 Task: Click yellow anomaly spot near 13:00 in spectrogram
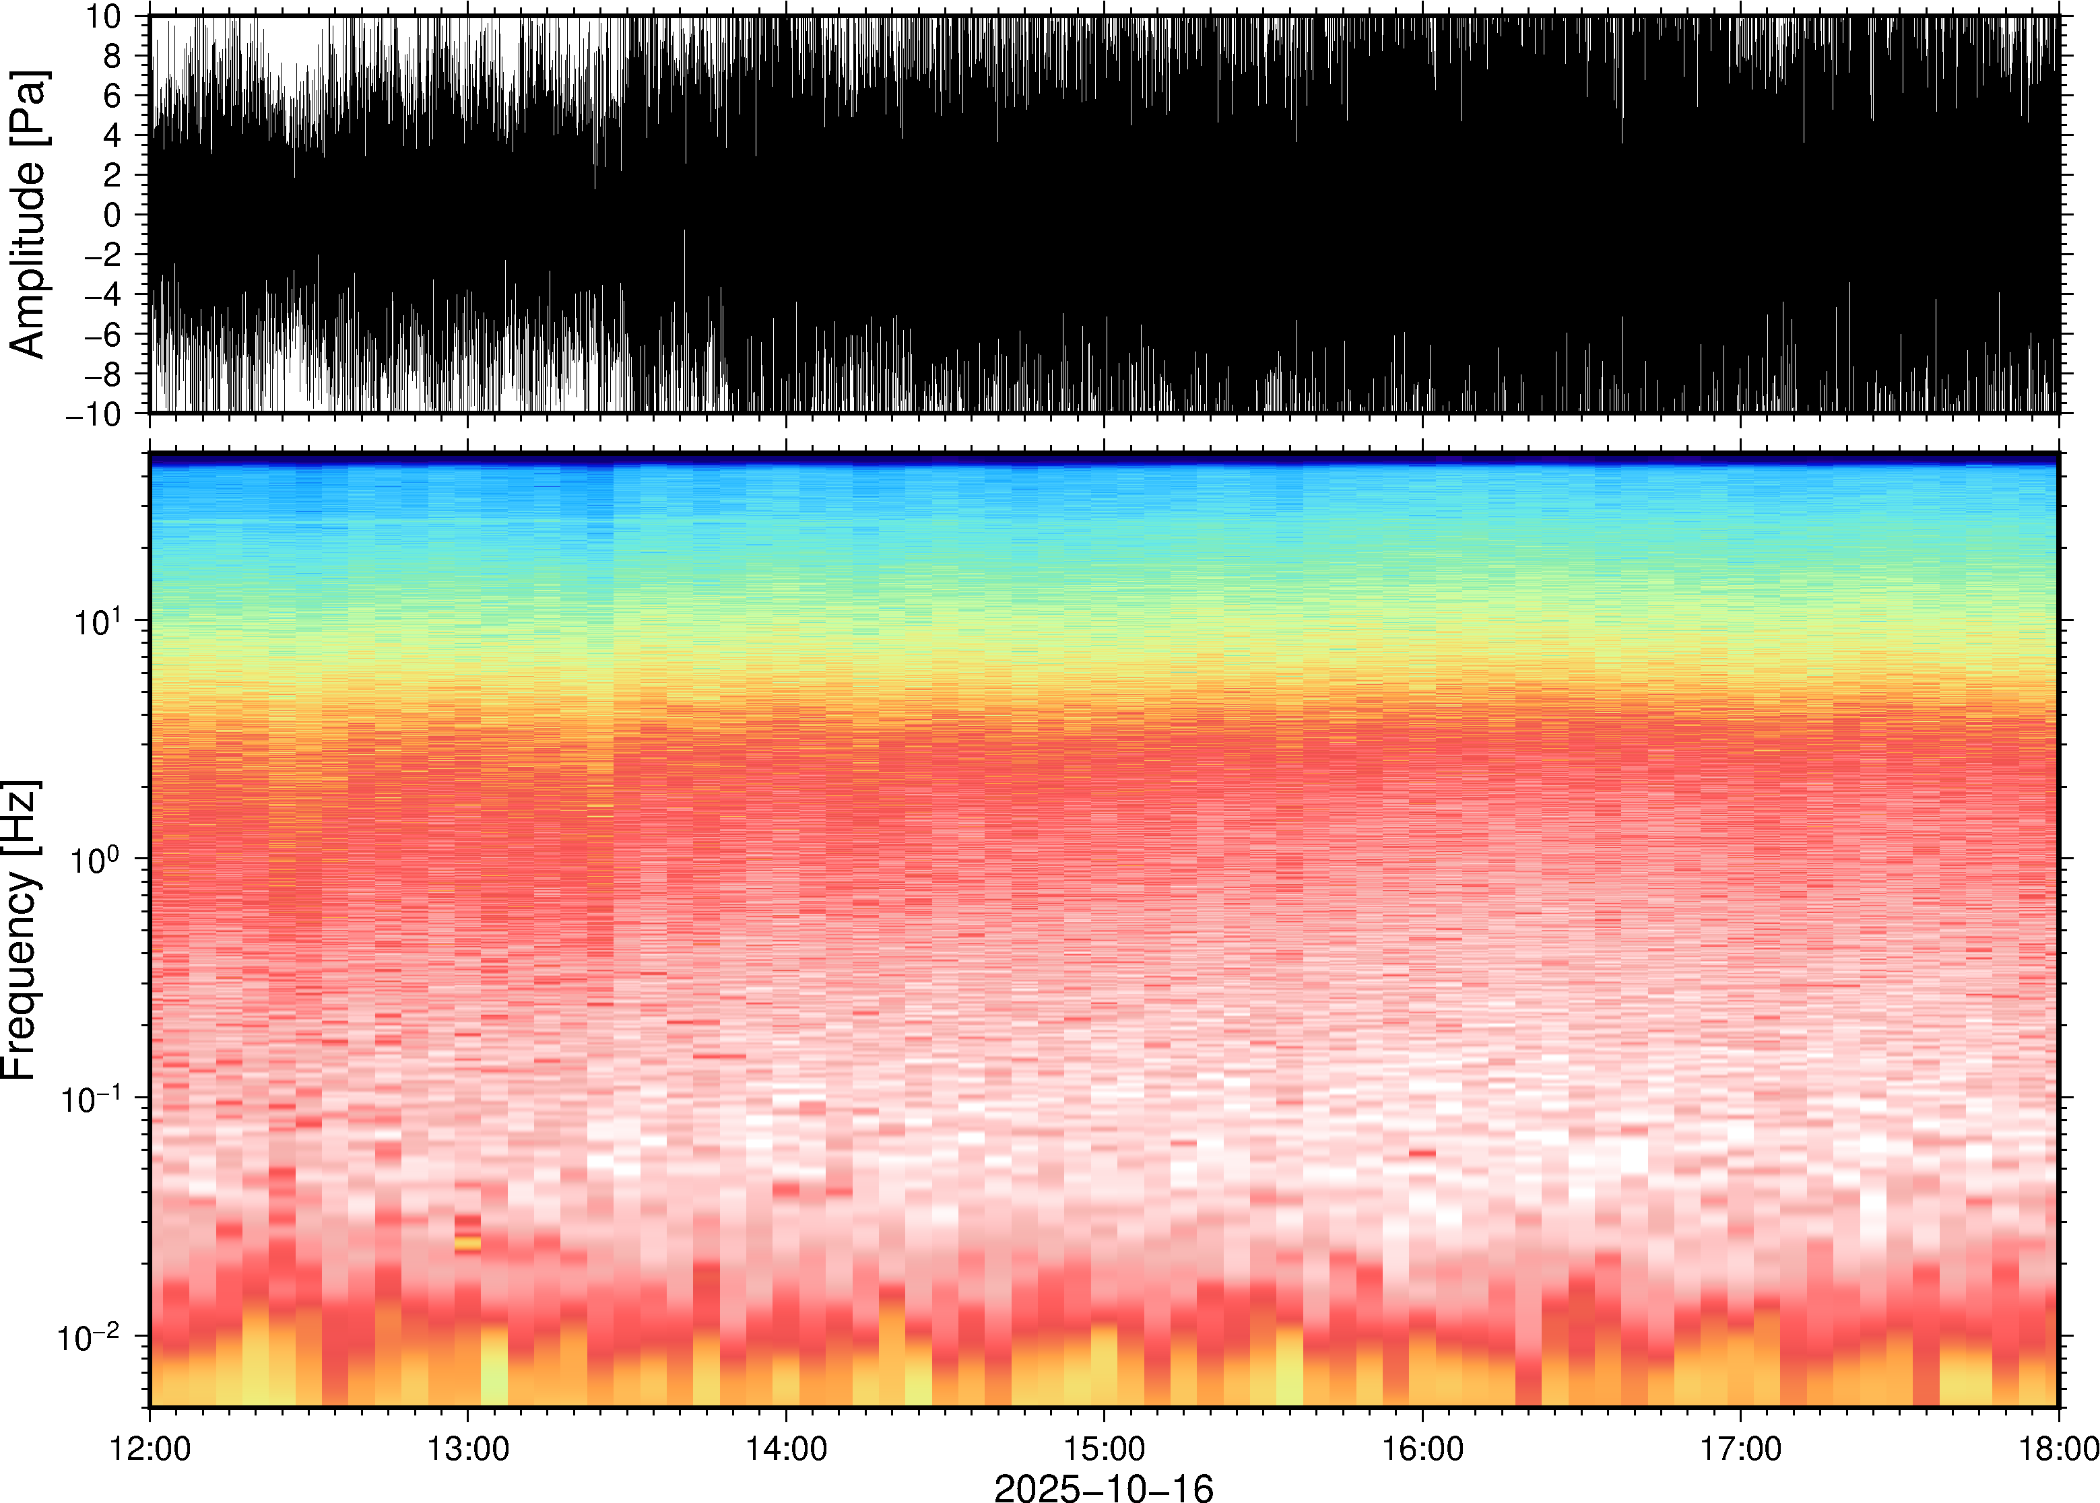(467, 1244)
